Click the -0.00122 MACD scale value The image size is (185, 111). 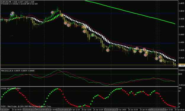pyautogui.click(x=182, y=85)
